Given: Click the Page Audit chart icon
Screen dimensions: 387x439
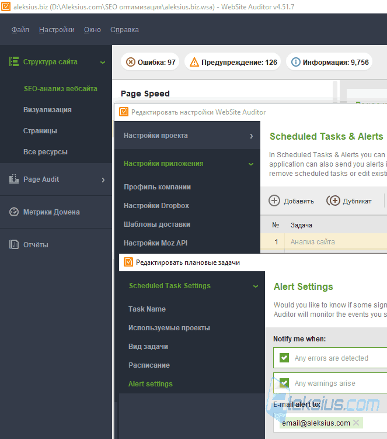Looking at the screenshot, I should coord(14,179).
